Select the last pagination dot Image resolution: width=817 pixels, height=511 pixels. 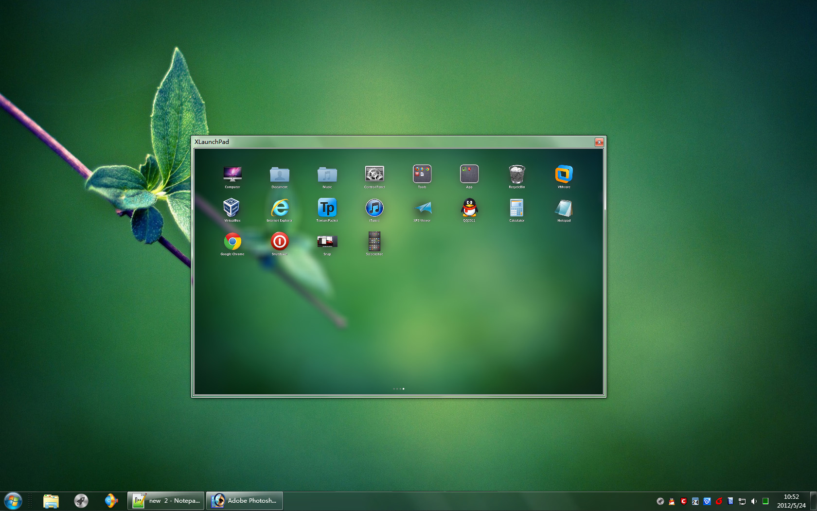pyautogui.click(x=403, y=388)
